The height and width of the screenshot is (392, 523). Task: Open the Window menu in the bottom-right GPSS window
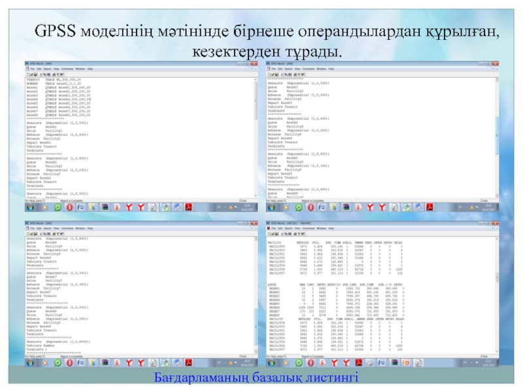[x=321, y=229]
